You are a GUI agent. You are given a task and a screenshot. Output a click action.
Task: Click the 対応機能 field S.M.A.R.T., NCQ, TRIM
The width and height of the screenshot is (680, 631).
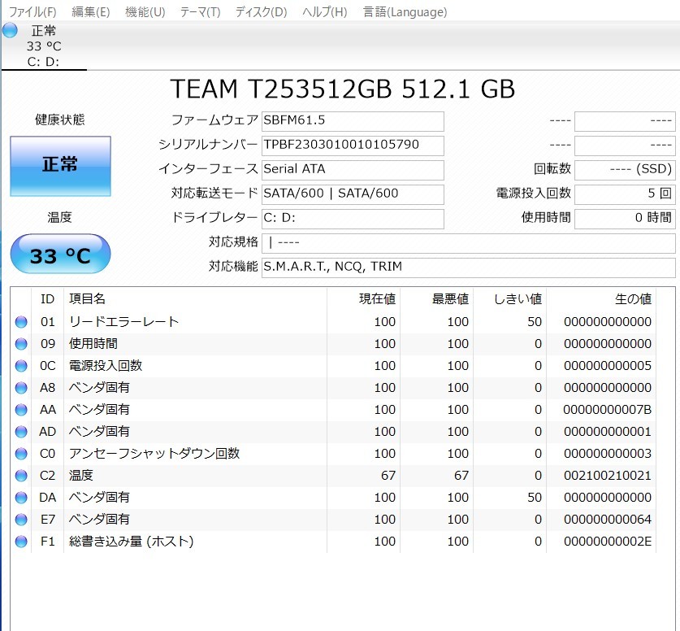coord(469,268)
